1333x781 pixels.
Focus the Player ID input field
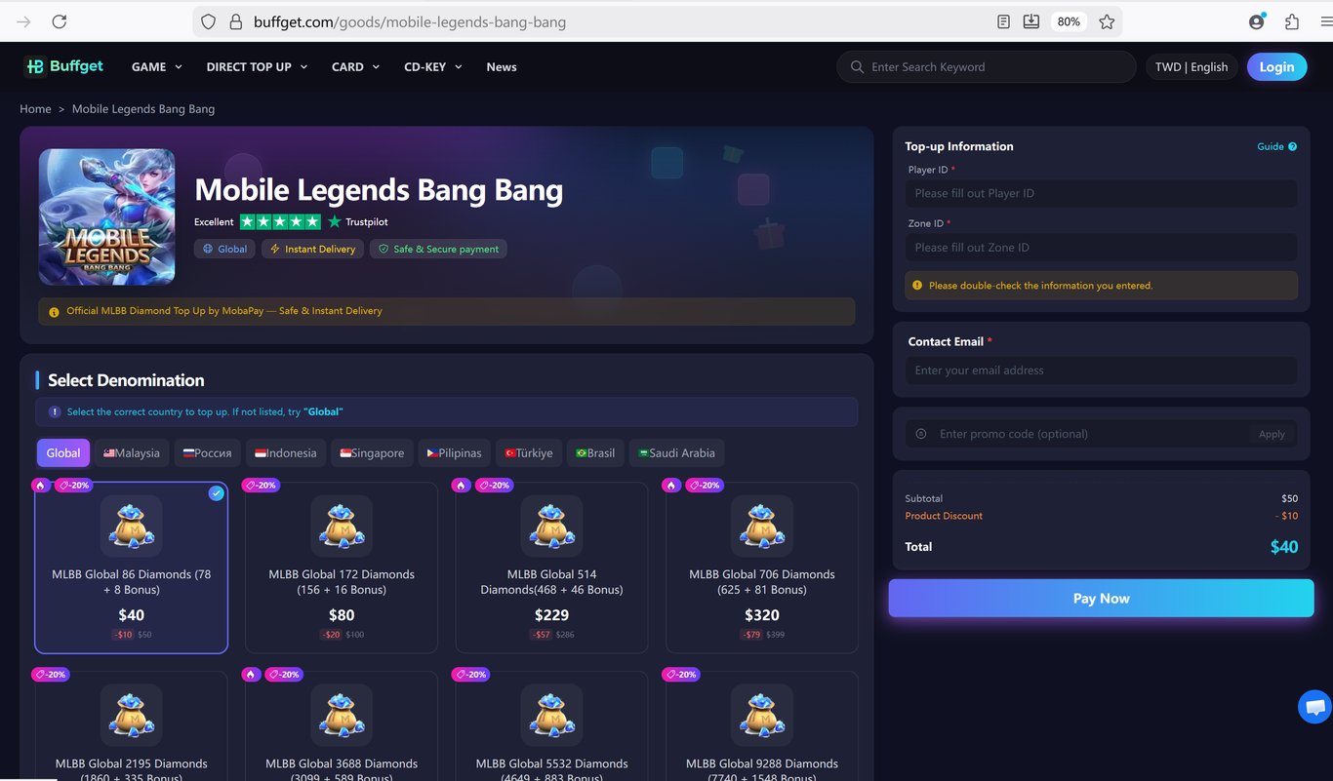1101,193
